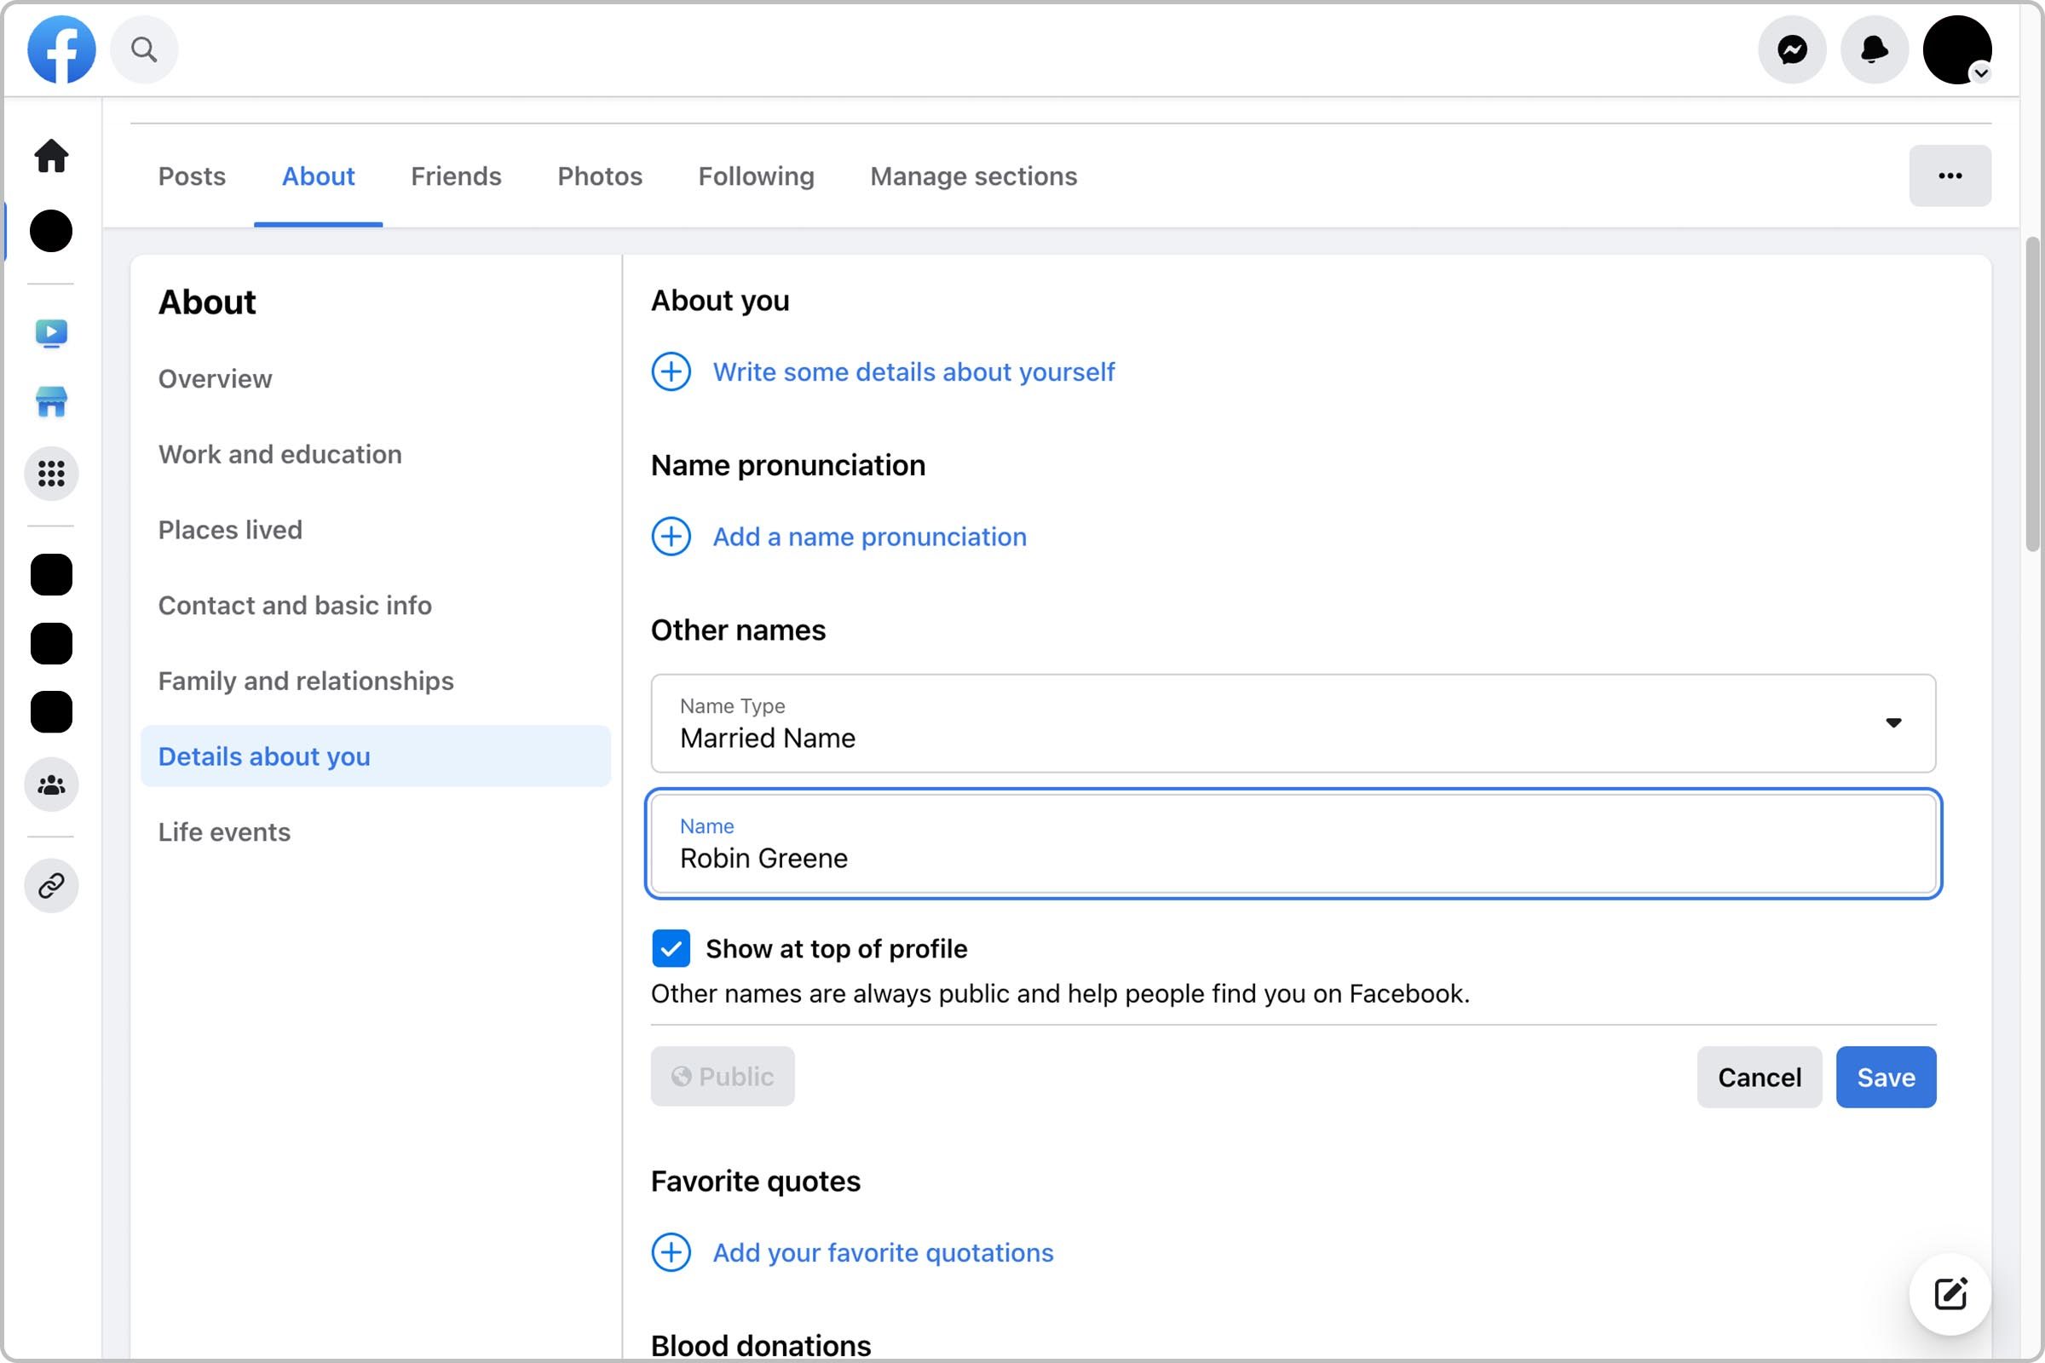Save the married name entry
This screenshot has width=2045, height=1363.
point(1885,1077)
